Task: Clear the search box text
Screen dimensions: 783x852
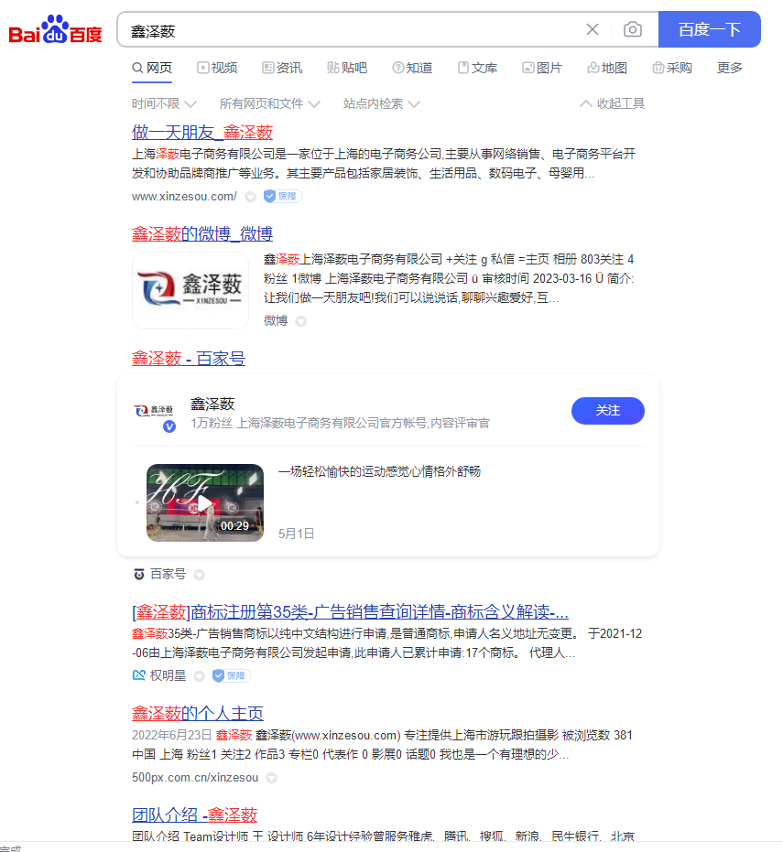Action: [x=593, y=29]
